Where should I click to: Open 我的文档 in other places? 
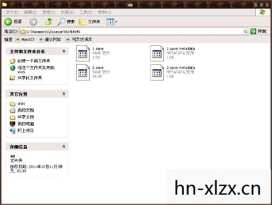26,110
